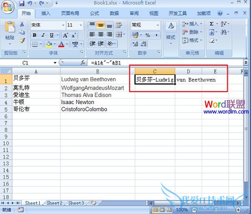
Task: Center text horizontally
Action: [x=101, y=34]
